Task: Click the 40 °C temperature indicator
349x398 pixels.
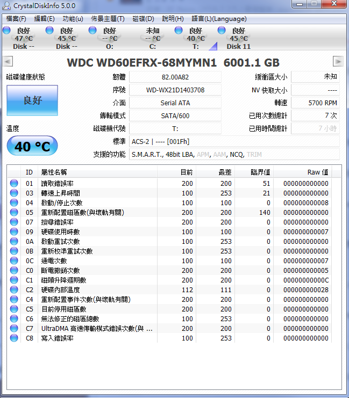Action: 32,146
